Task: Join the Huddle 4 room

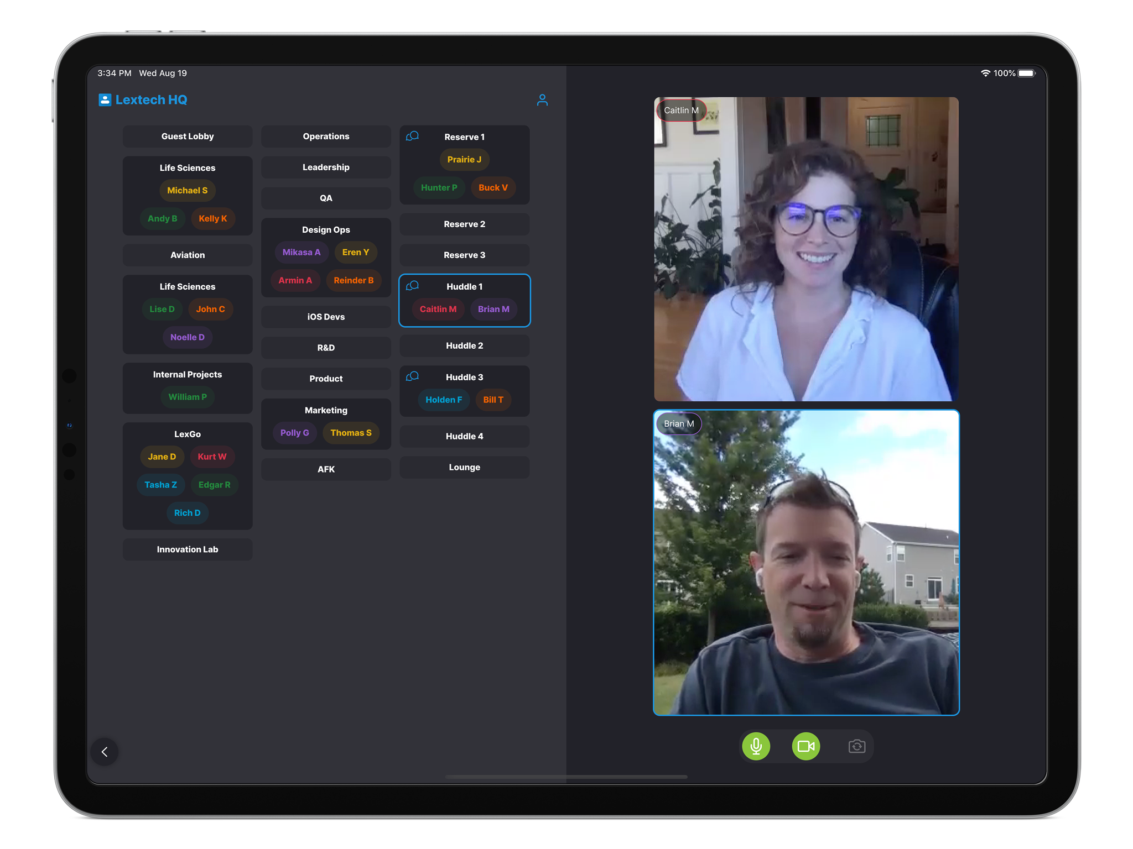Action: (x=465, y=437)
